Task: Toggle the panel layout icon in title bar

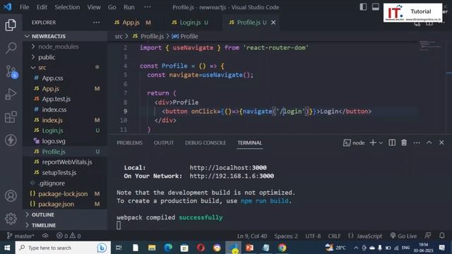Action: tap(375, 7)
